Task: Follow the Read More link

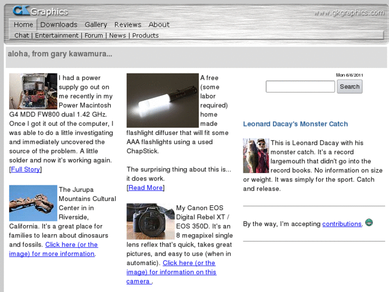Action: point(146,188)
